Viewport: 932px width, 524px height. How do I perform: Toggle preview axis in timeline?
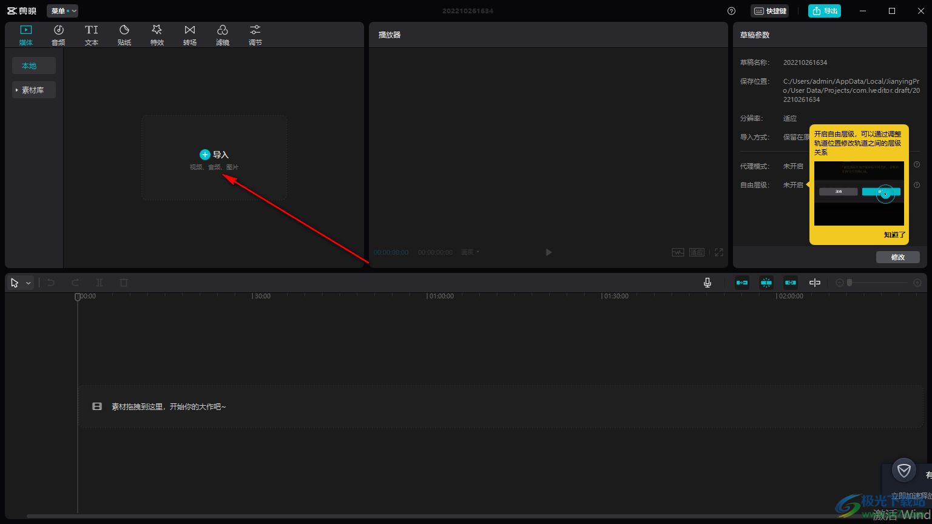point(815,283)
